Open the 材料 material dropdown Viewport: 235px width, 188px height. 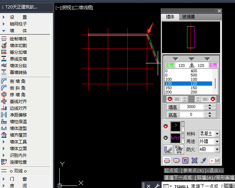coord(217,133)
